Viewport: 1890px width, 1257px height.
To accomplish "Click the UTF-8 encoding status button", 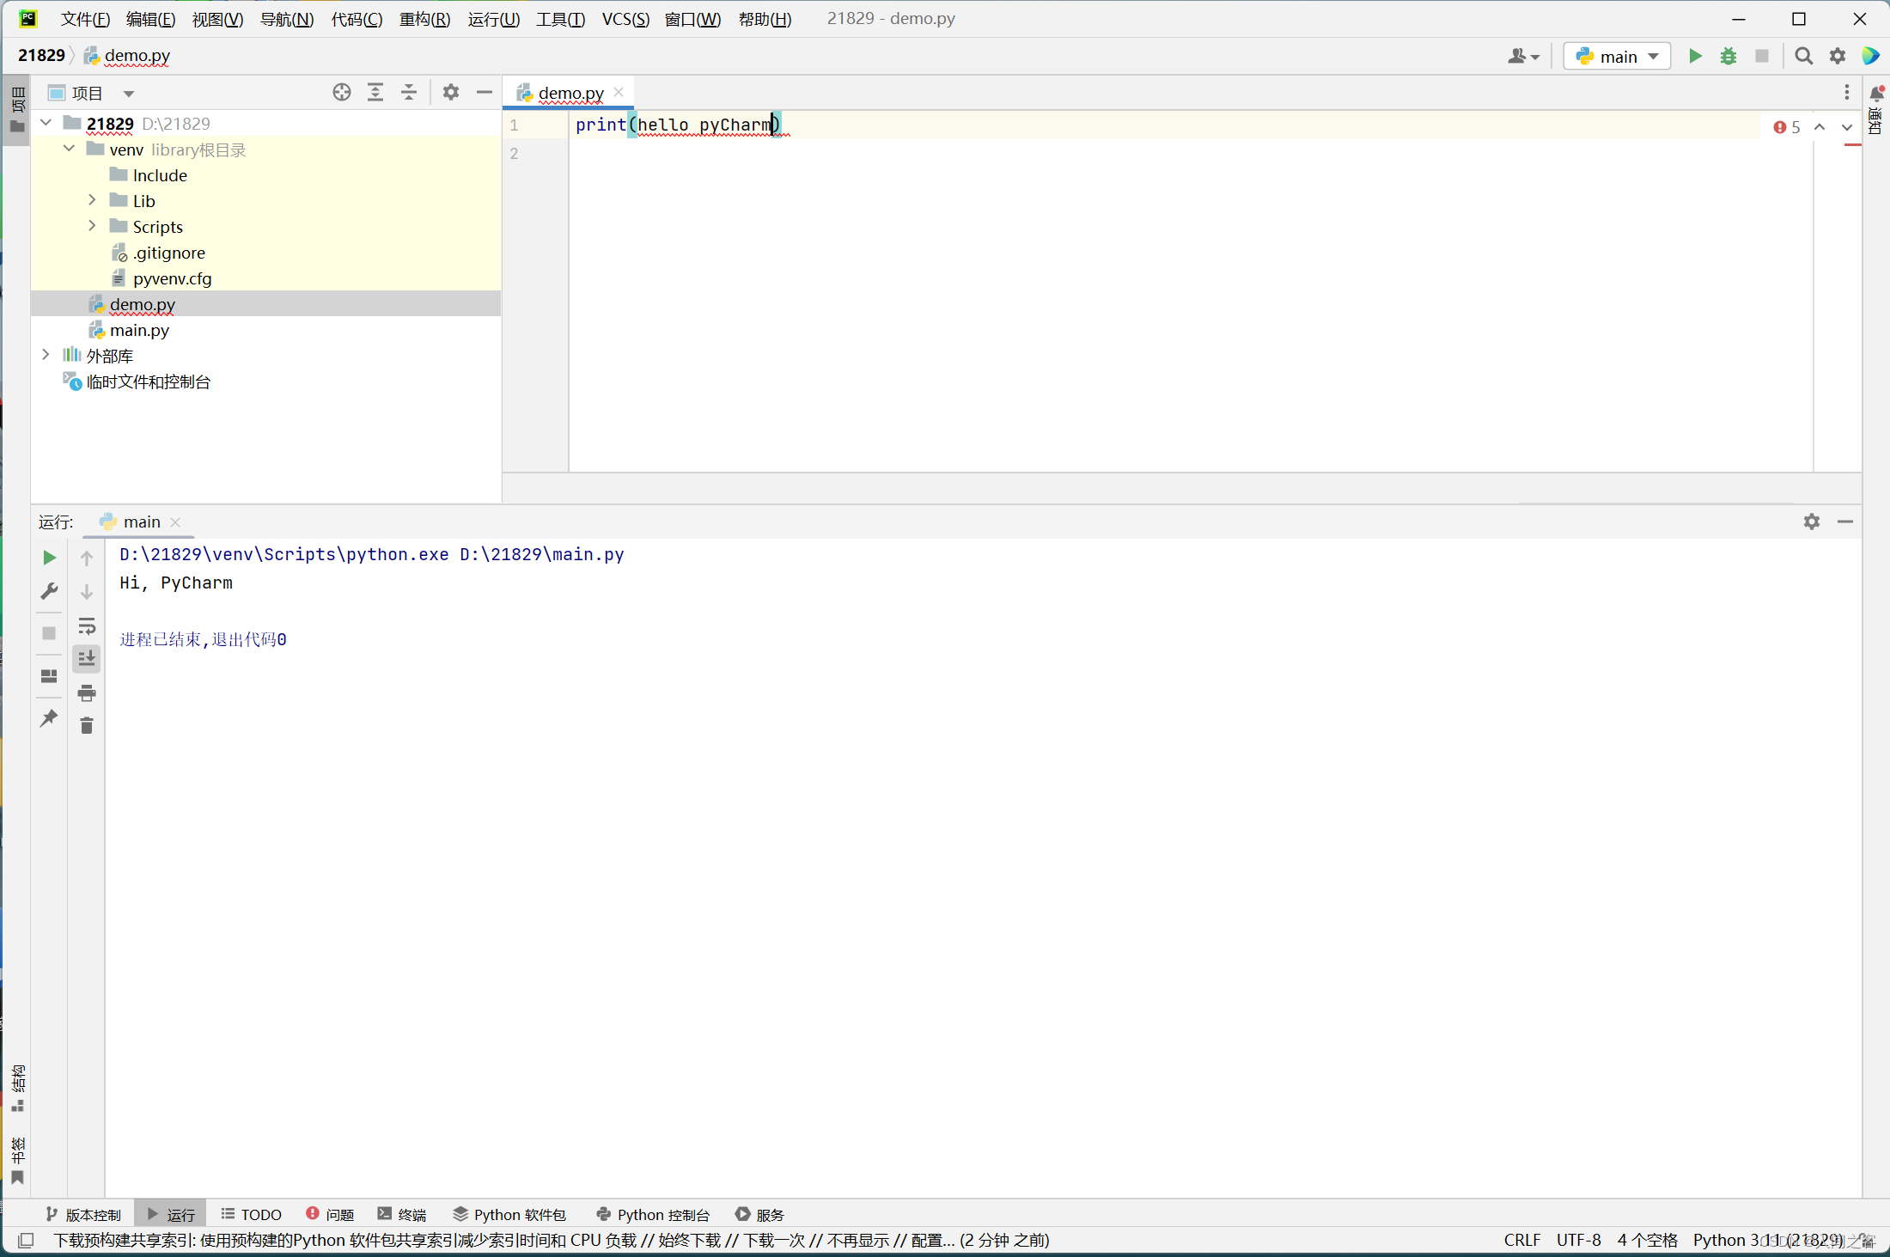I will (1578, 1240).
